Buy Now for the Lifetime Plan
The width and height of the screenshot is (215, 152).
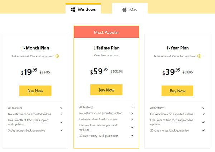click(x=106, y=90)
